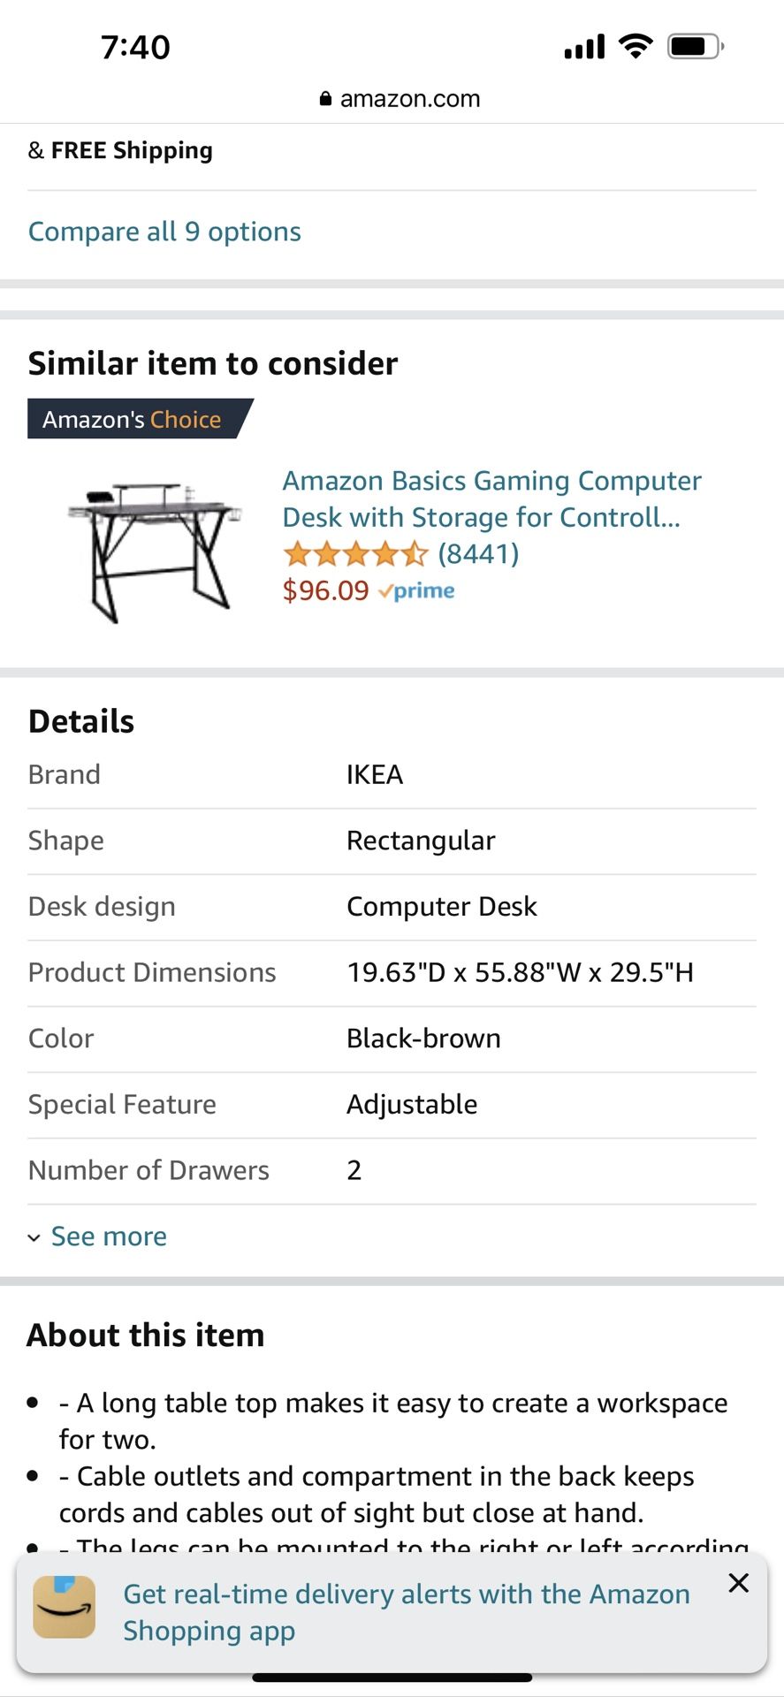The height and width of the screenshot is (1697, 784).
Task: Tap the Amazon app smile logo icon
Action: click(x=65, y=1607)
